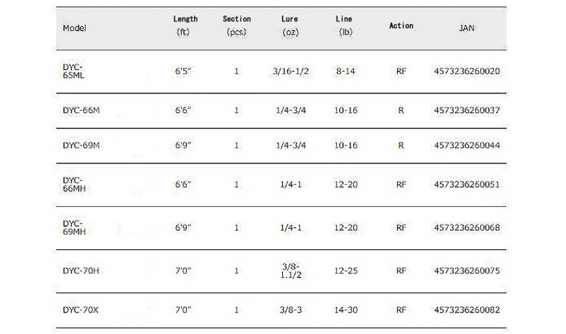Viewport: 566px width, 334px height.
Task: Click the DYC-70H model name
Action: [x=81, y=270]
